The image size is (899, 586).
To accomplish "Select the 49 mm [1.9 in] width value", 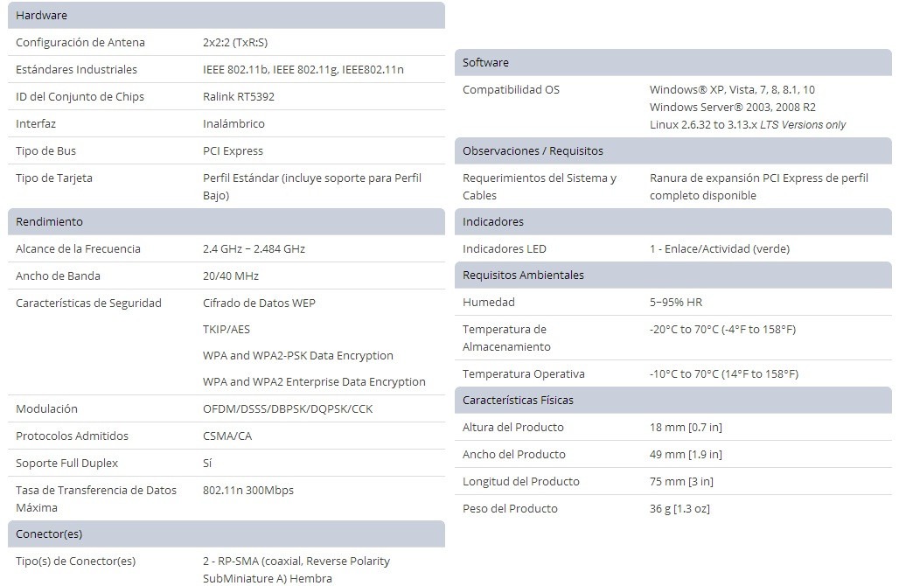I will click(686, 454).
